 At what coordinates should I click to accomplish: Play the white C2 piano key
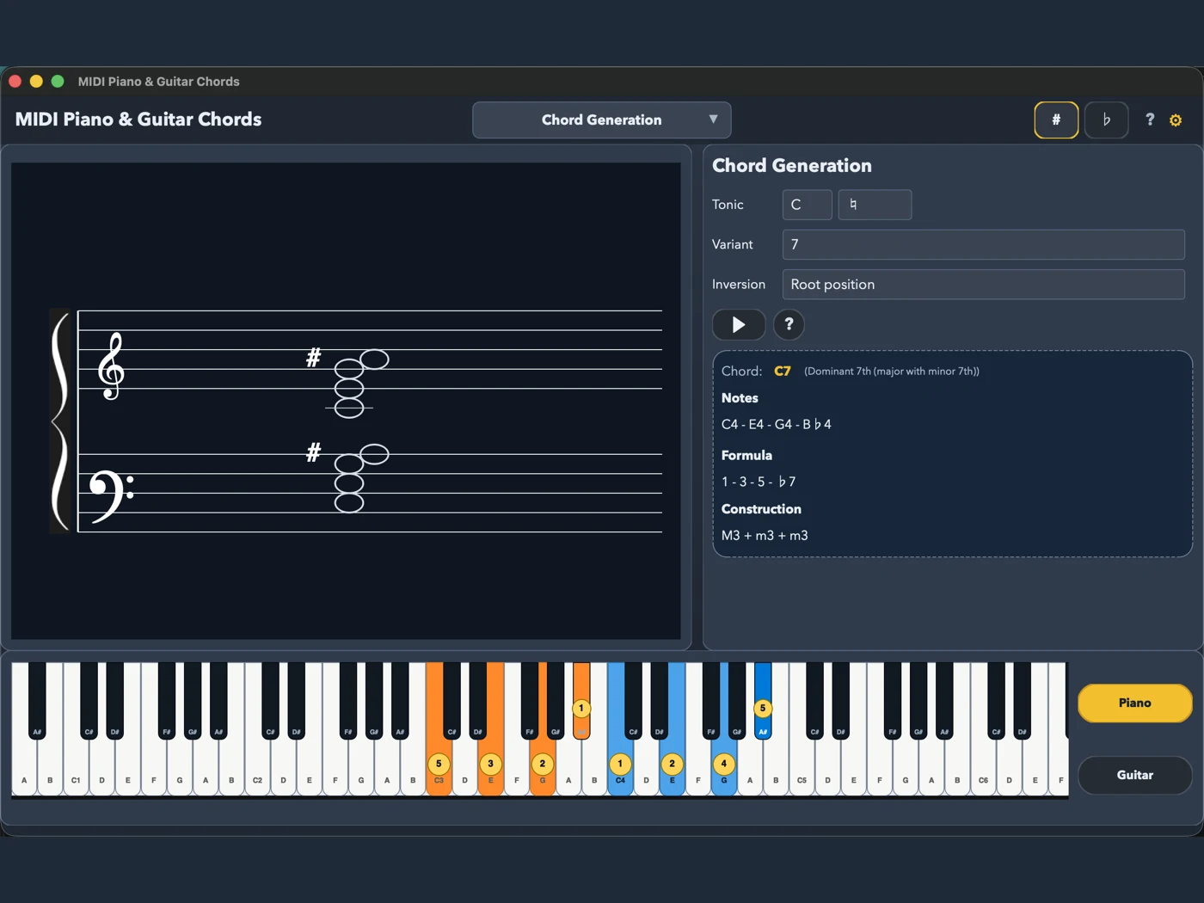(257, 770)
